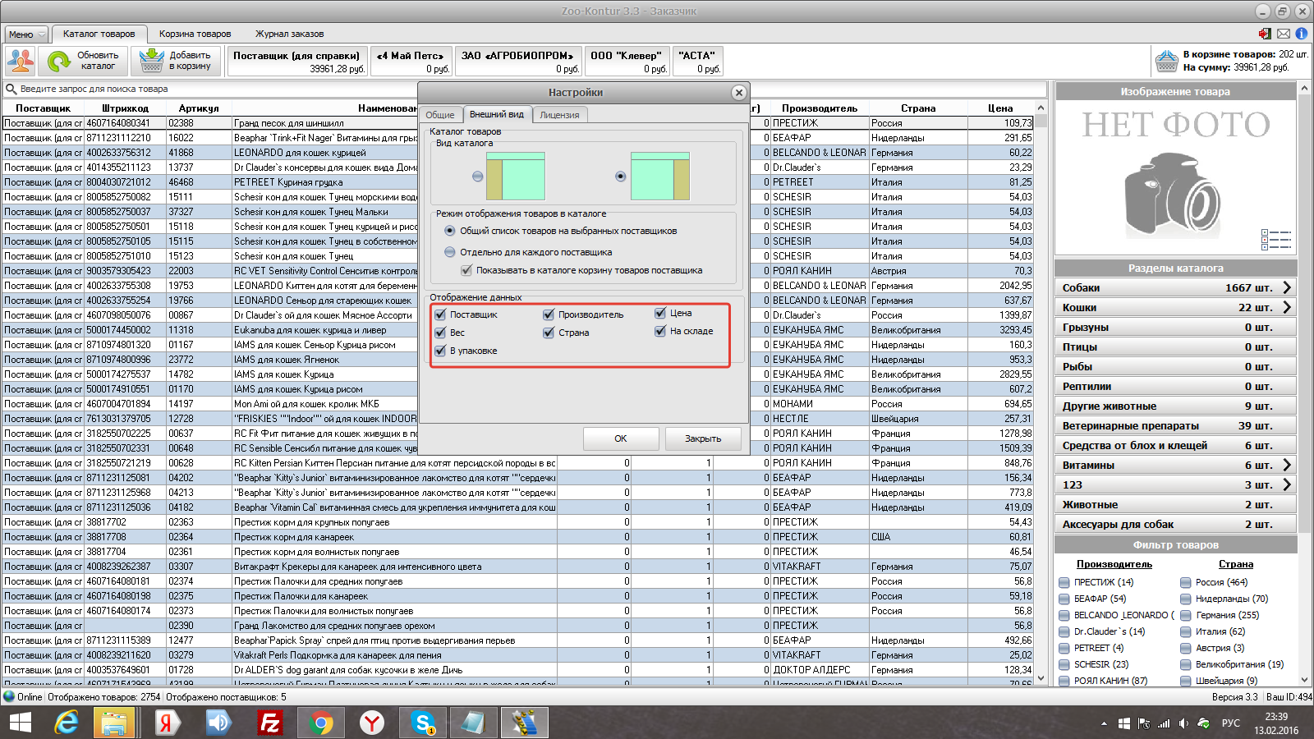The width and height of the screenshot is (1314, 739).
Task: Open the speaker app in taskbar
Action: pyautogui.click(x=218, y=723)
